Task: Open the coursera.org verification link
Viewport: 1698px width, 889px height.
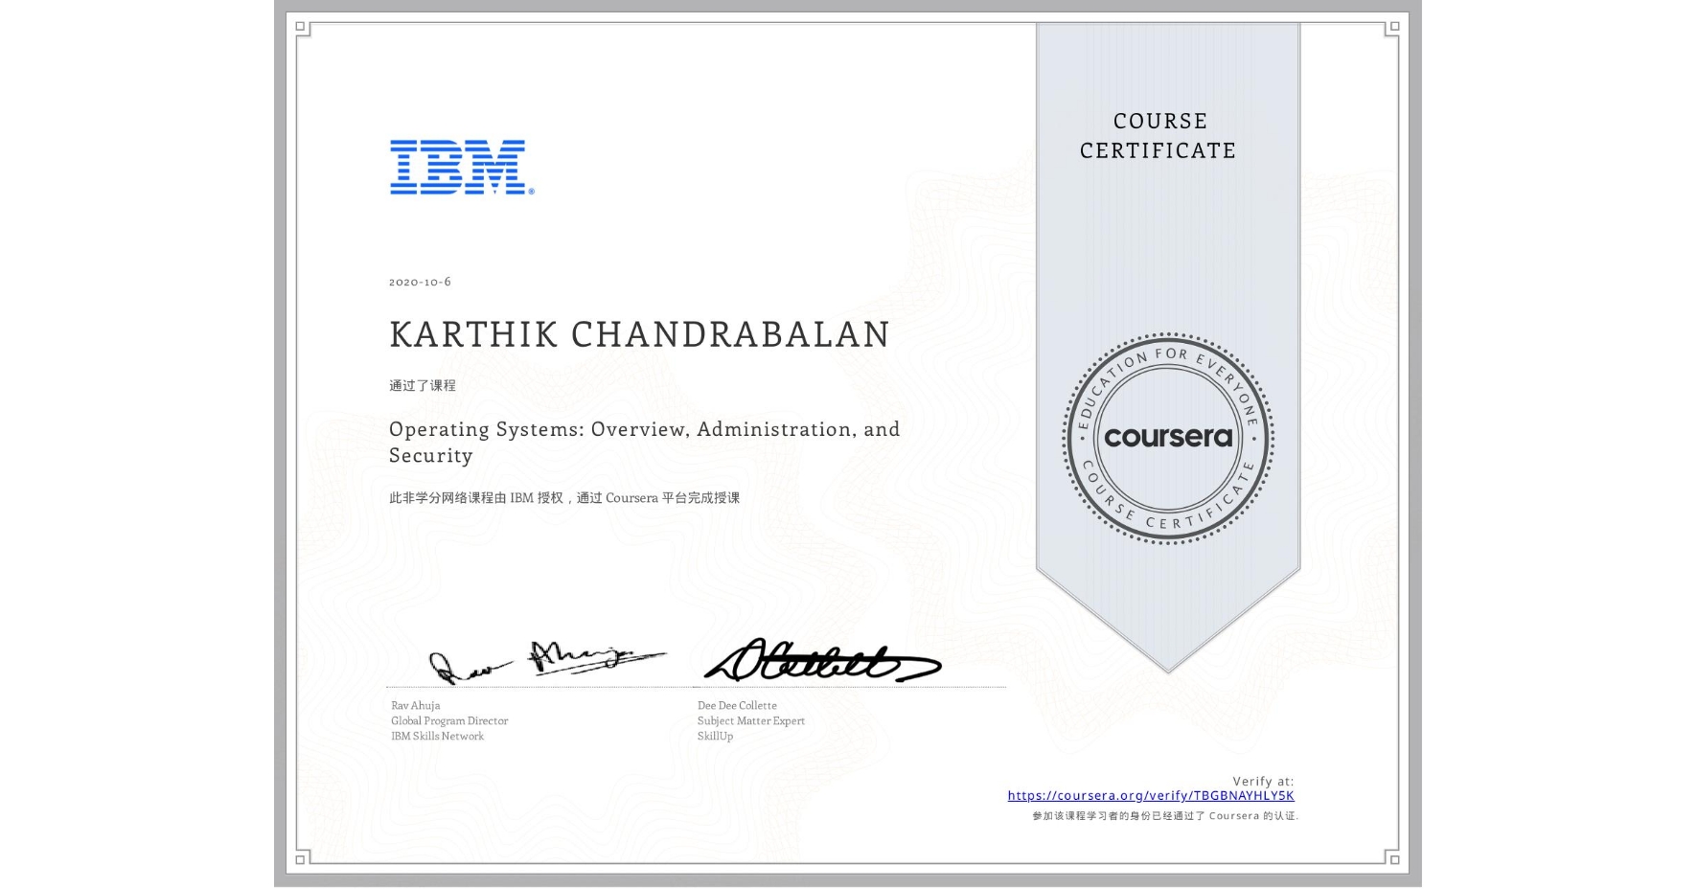Action: (1151, 795)
